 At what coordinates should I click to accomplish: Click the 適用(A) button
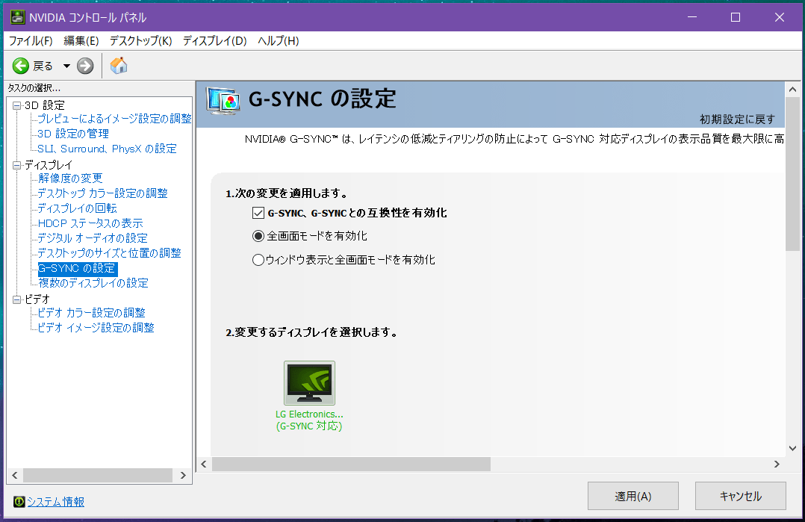click(x=633, y=496)
